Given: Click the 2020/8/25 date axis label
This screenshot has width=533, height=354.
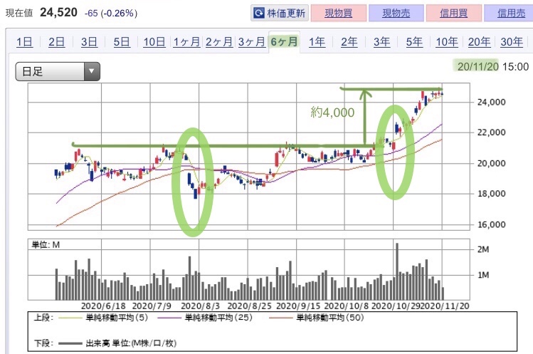Looking at the screenshot, I should (249, 306).
